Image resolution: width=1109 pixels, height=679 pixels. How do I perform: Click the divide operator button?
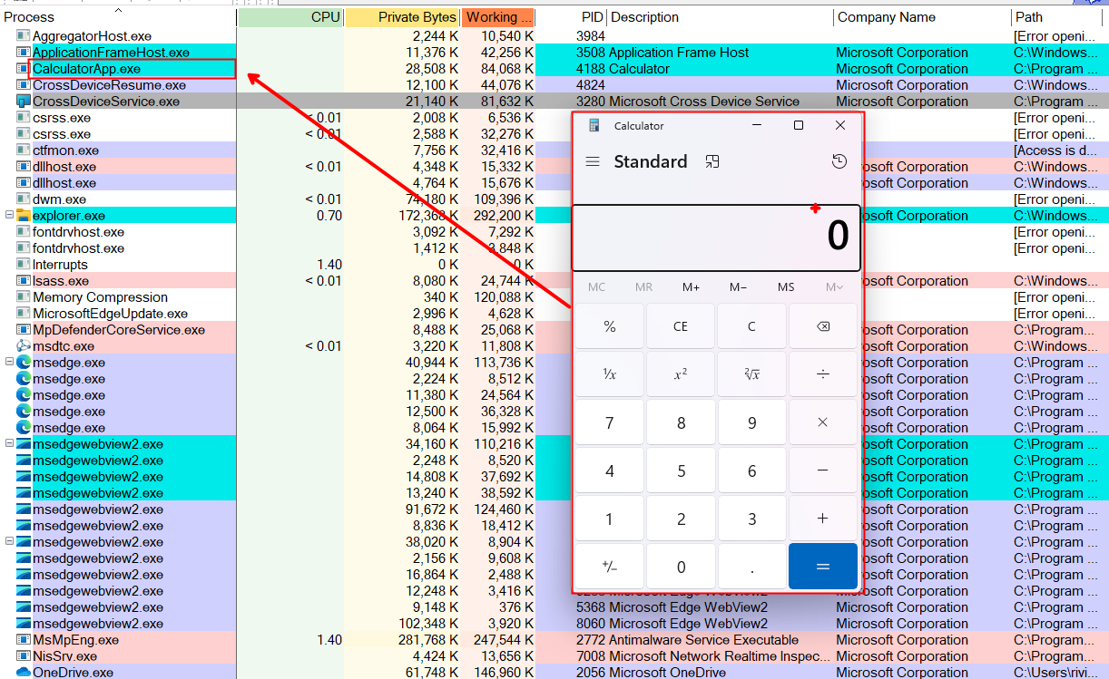(822, 374)
